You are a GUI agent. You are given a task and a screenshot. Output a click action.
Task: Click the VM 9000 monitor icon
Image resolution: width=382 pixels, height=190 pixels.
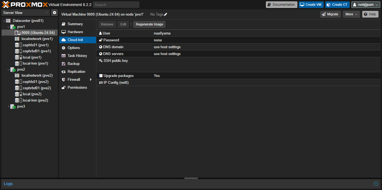pos(18,33)
